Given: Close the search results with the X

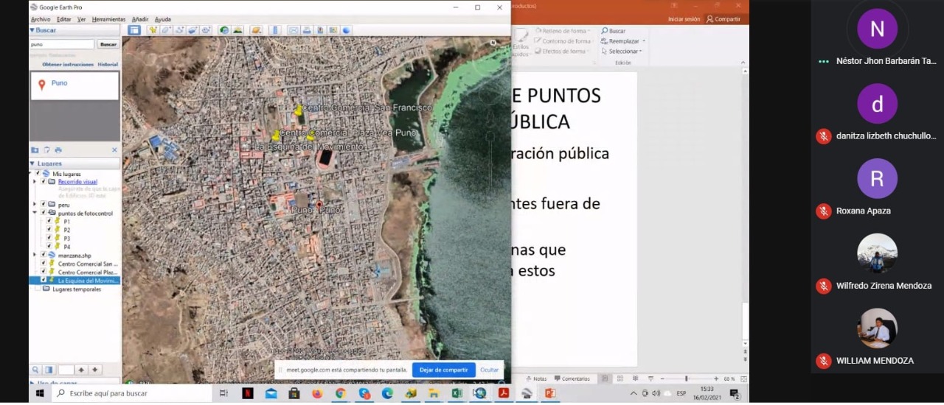Looking at the screenshot, I should click(x=114, y=150).
